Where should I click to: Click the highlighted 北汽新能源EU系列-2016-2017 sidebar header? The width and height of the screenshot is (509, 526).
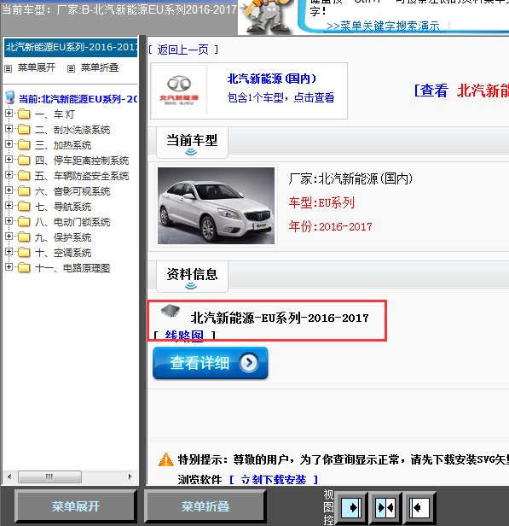point(71,47)
